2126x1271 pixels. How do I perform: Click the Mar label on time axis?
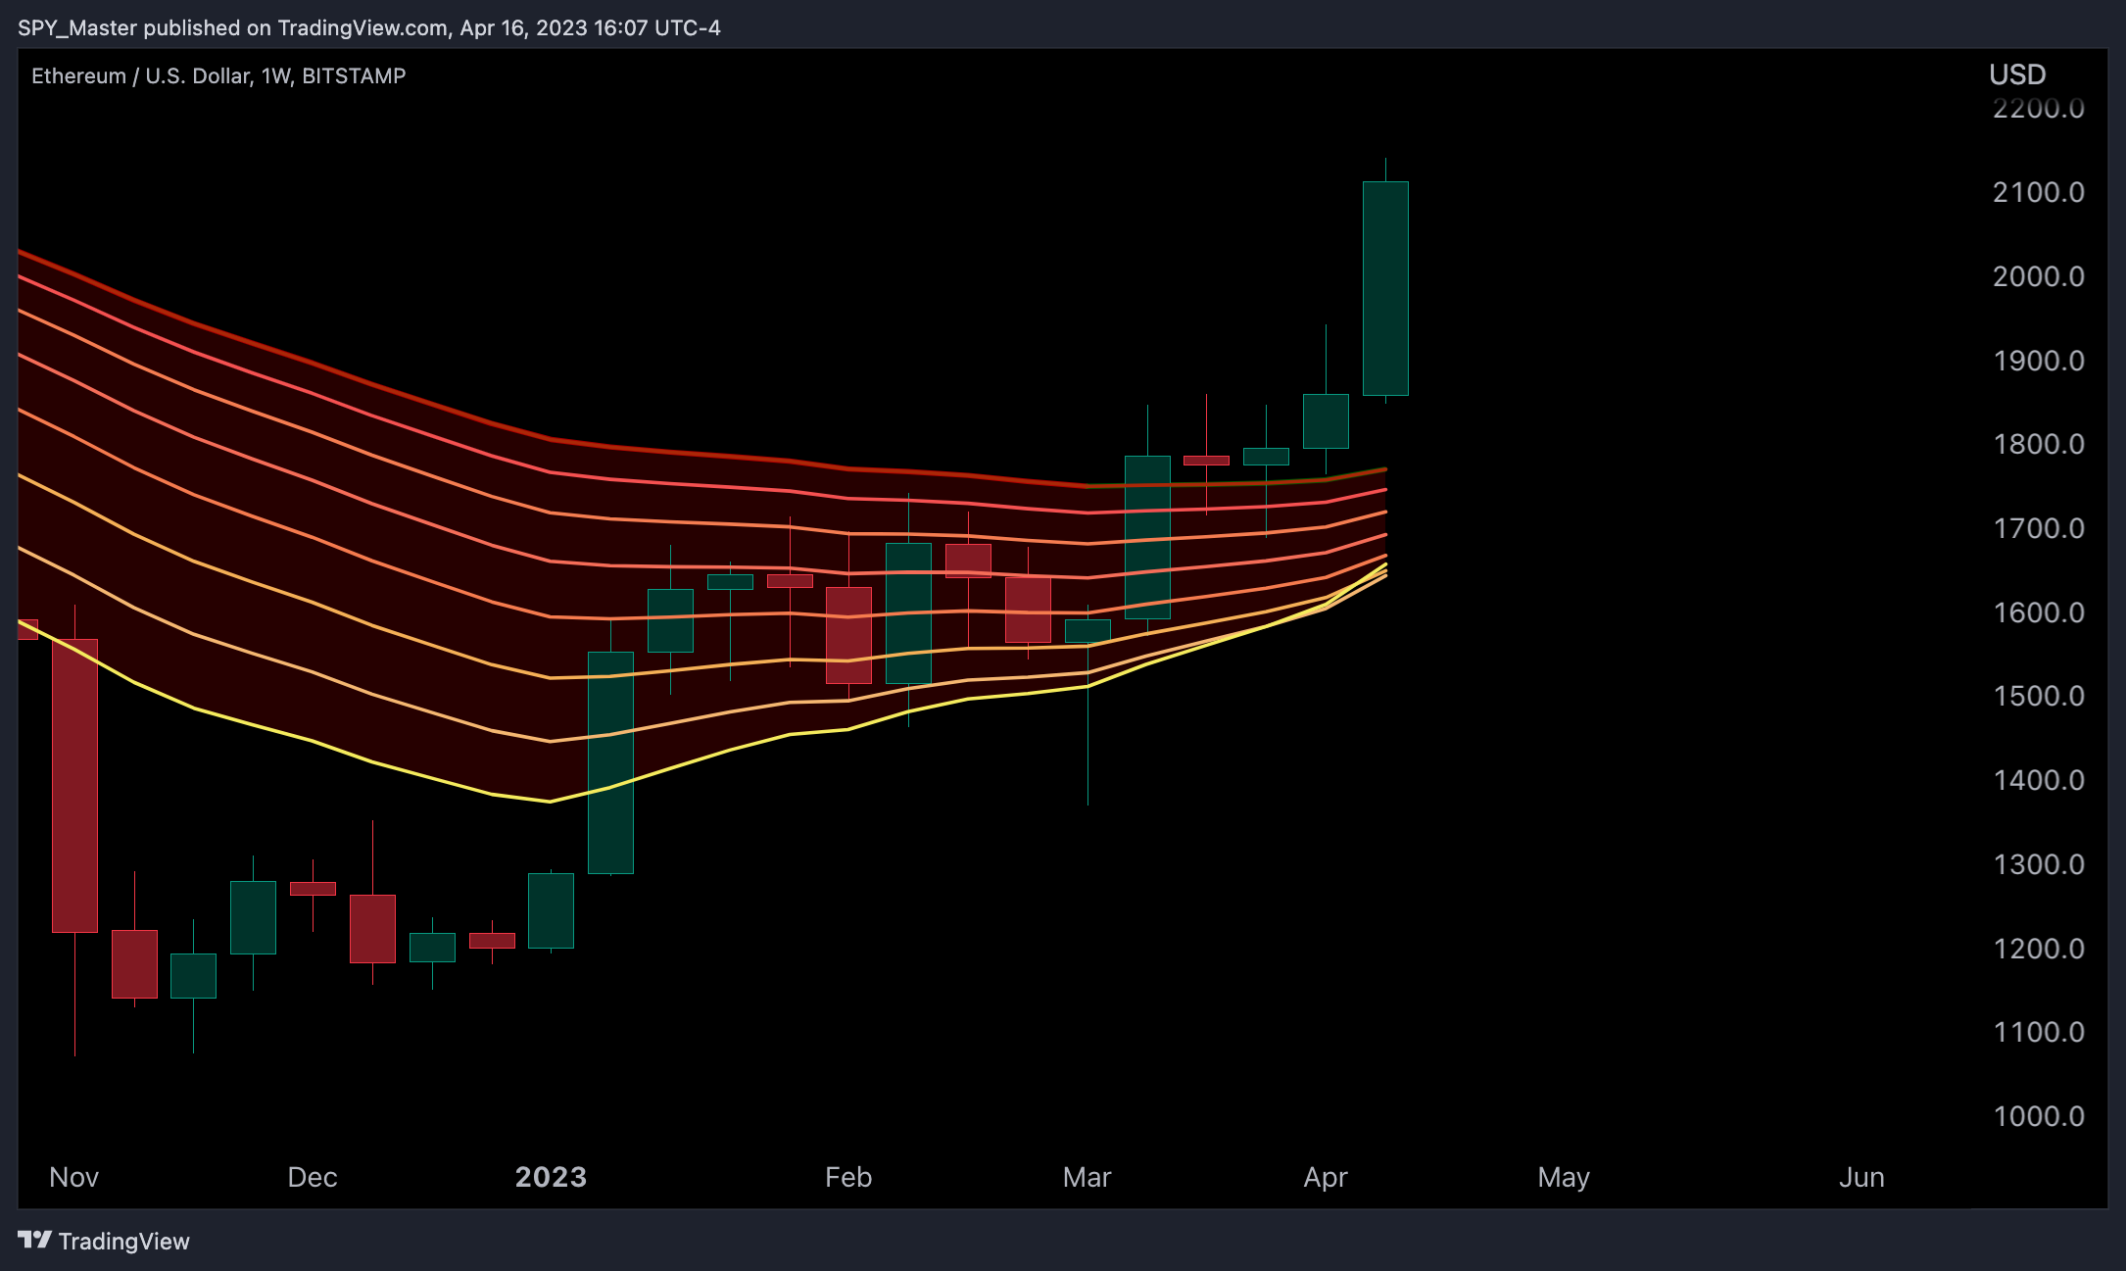[x=1087, y=1177]
